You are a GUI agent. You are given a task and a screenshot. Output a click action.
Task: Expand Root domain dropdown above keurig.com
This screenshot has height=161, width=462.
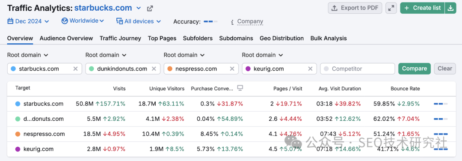(263, 55)
